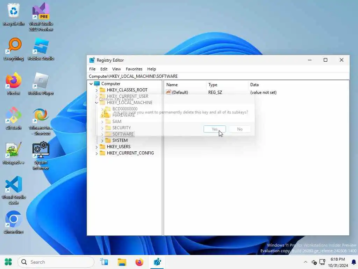Show hidden system tray icons
The width and height of the screenshot is (358, 269).
click(306, 262)
